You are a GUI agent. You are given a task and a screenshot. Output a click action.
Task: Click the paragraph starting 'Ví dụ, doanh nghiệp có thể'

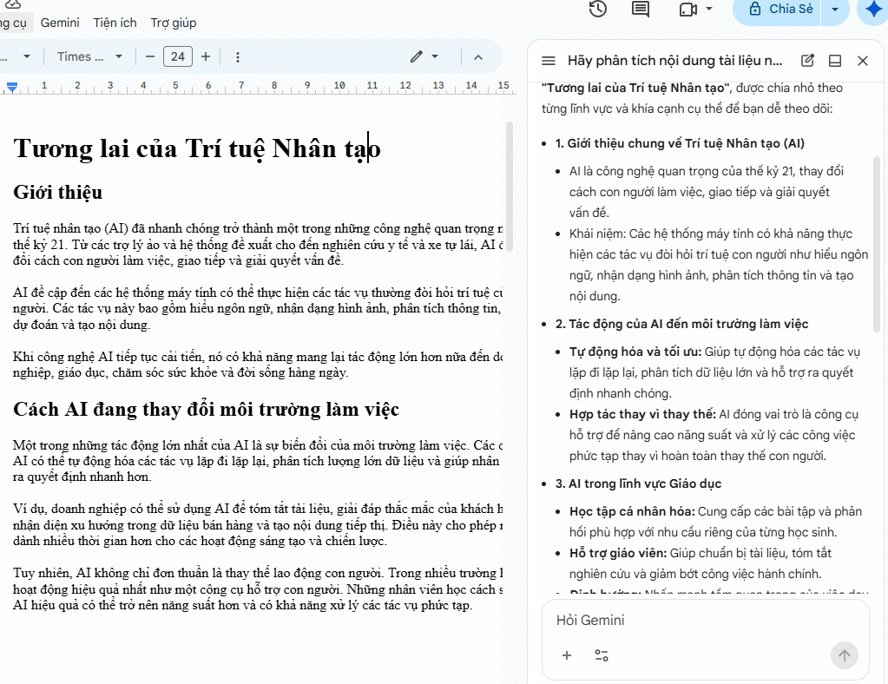(258, 525)
